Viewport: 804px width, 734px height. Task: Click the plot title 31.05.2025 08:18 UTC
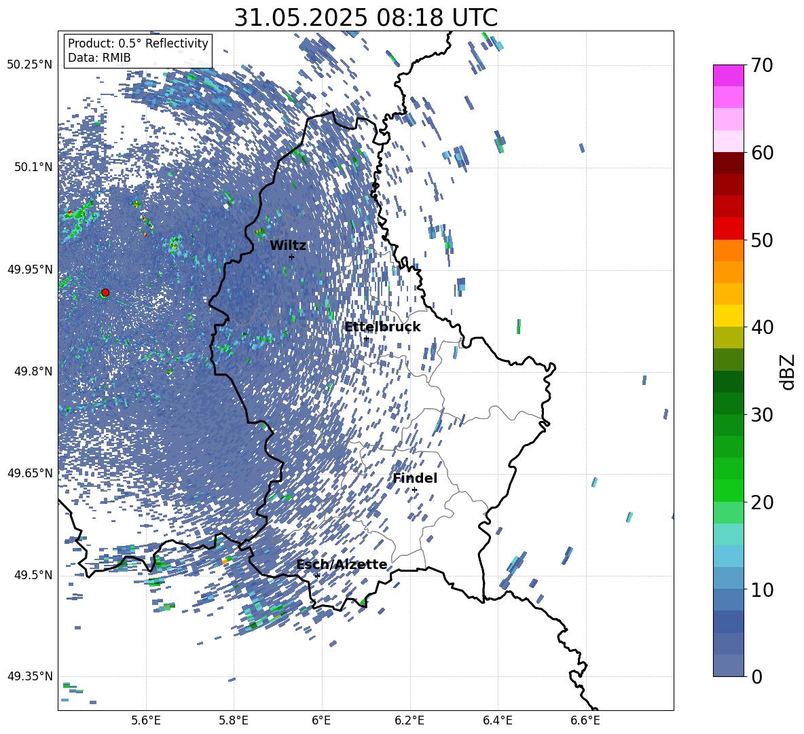(x=365, y=18)
